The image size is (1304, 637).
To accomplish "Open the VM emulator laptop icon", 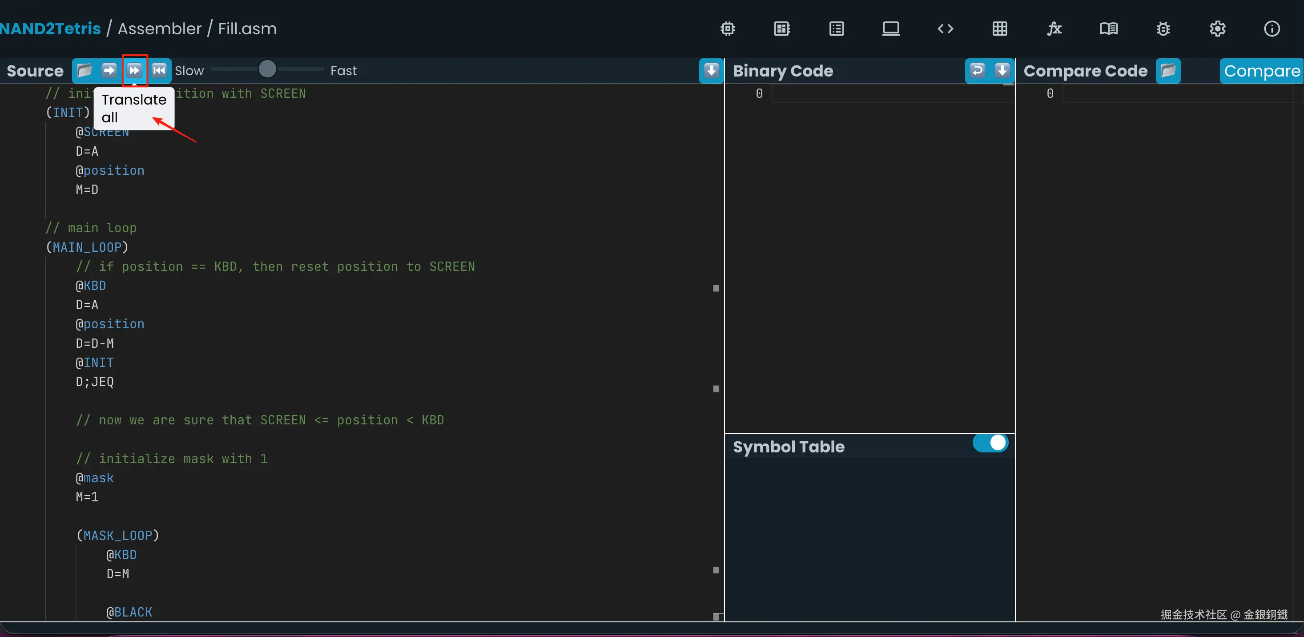I will 891,29.
